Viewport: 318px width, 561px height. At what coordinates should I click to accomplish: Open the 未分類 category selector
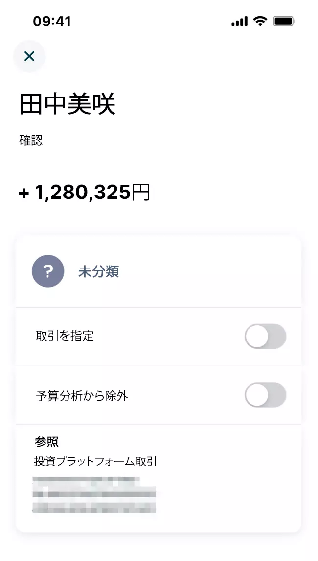[x=99, y=271]
